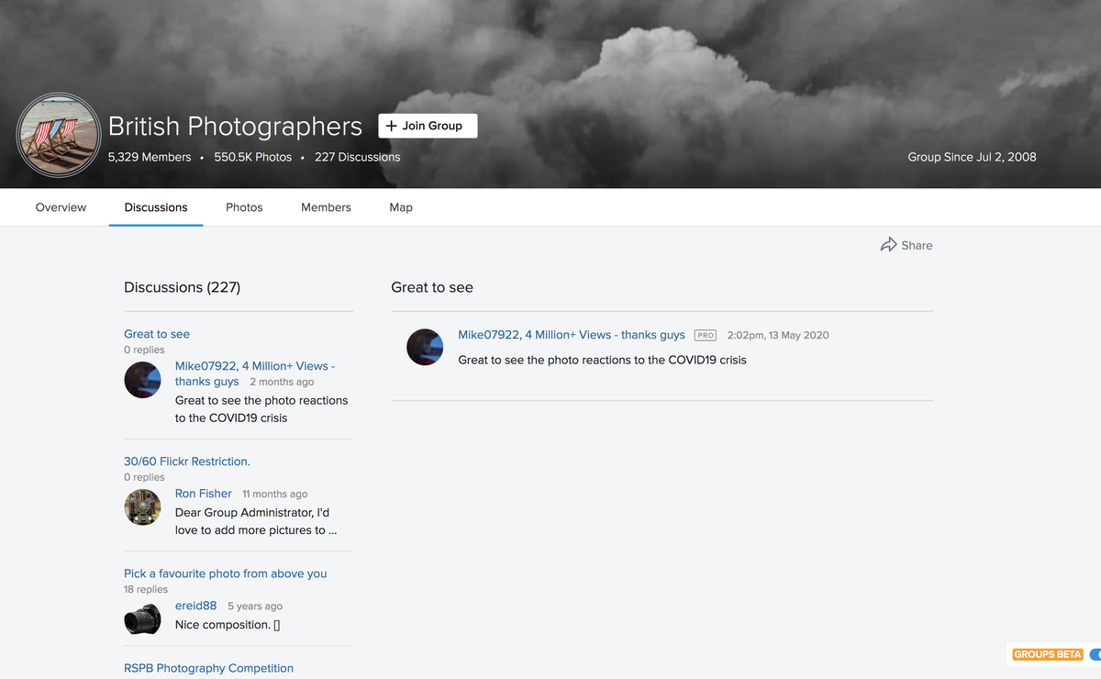The height and width of the screenshot is (679, 1101).
Task: Open the RSPB Photography Competition thread
Action: click(x=208, y=667)
